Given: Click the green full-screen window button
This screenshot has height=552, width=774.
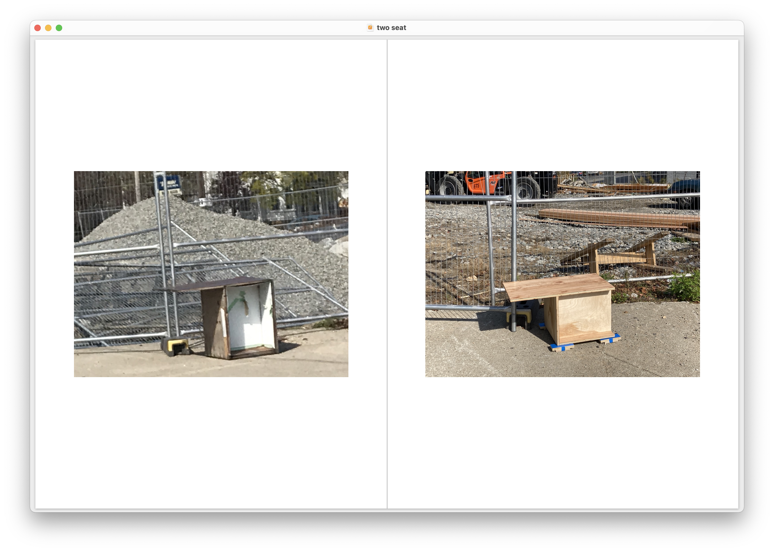Looking at the screenshot, I should [59, 28].
